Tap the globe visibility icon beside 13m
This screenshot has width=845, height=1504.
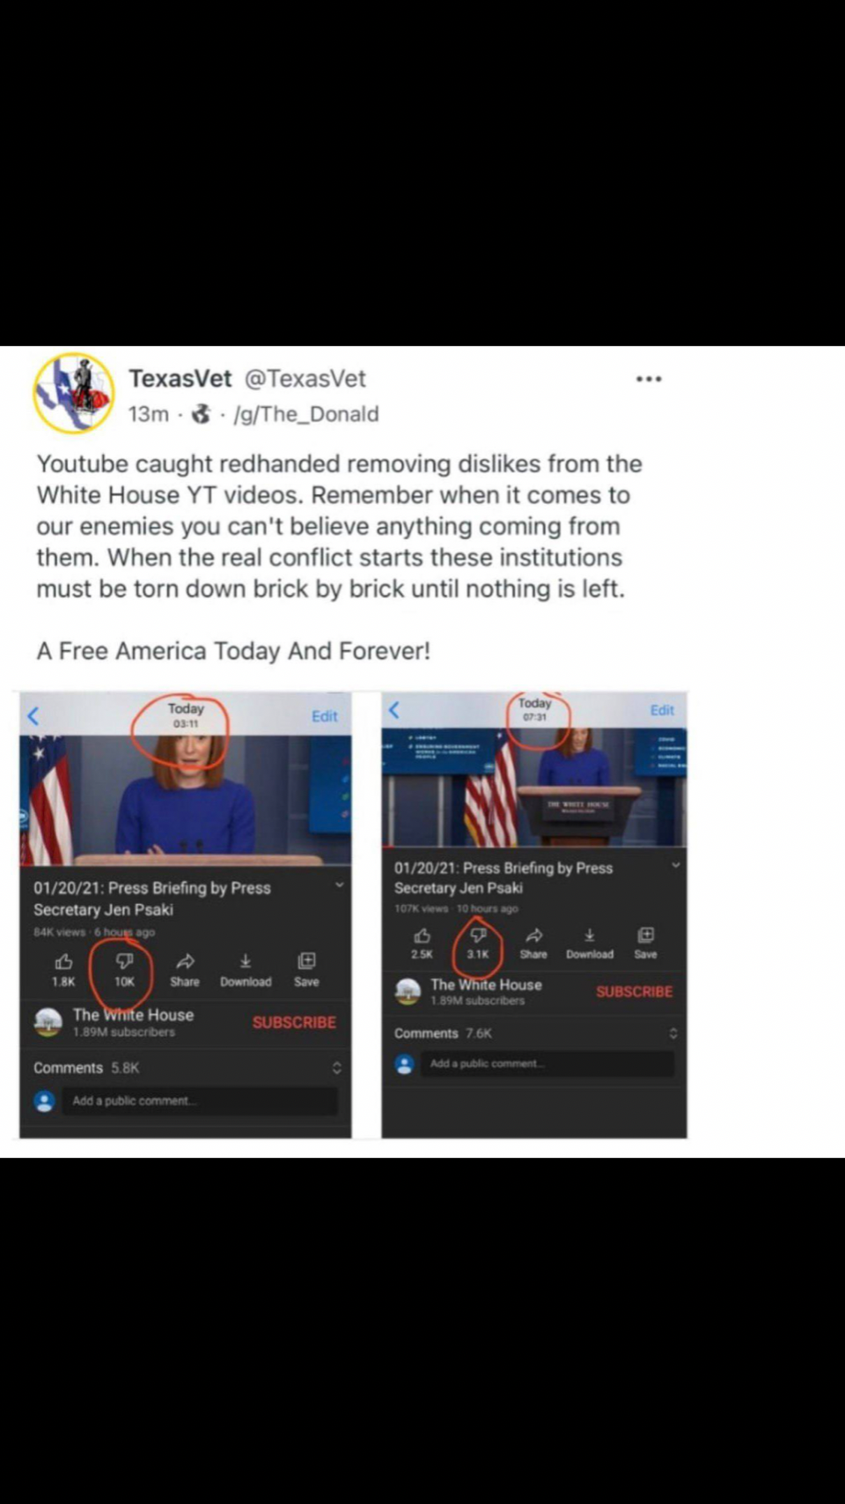click(x=202, y=413)
